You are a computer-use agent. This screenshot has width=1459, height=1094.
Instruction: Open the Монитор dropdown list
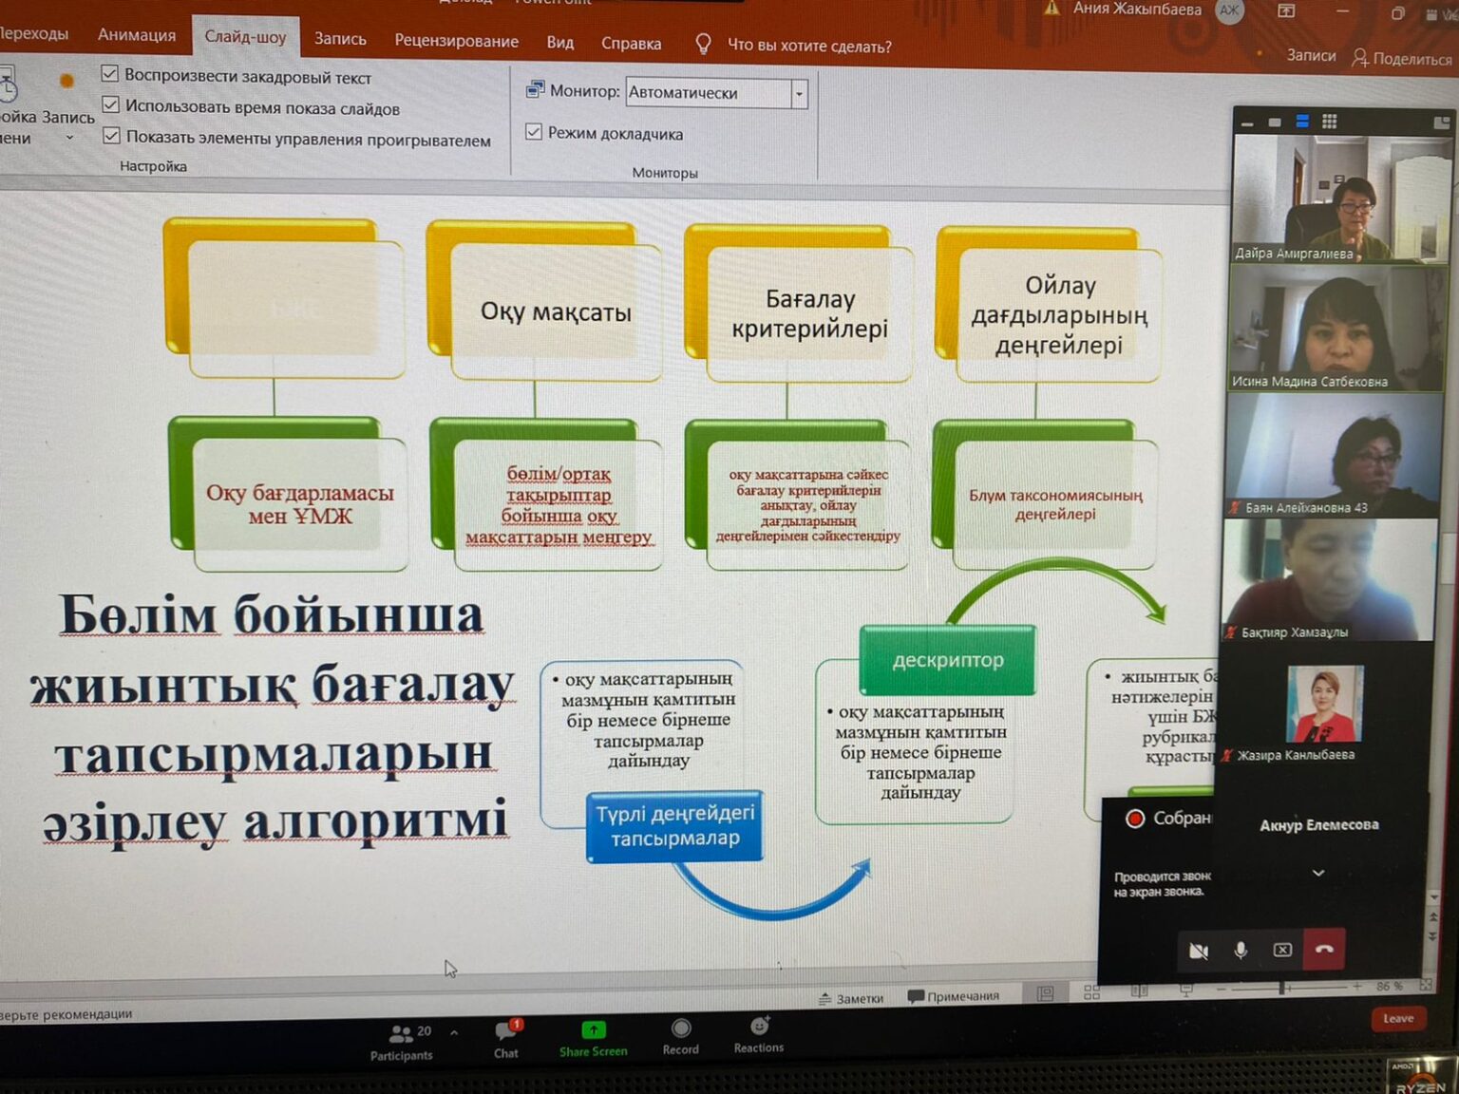tap(799, 93)
